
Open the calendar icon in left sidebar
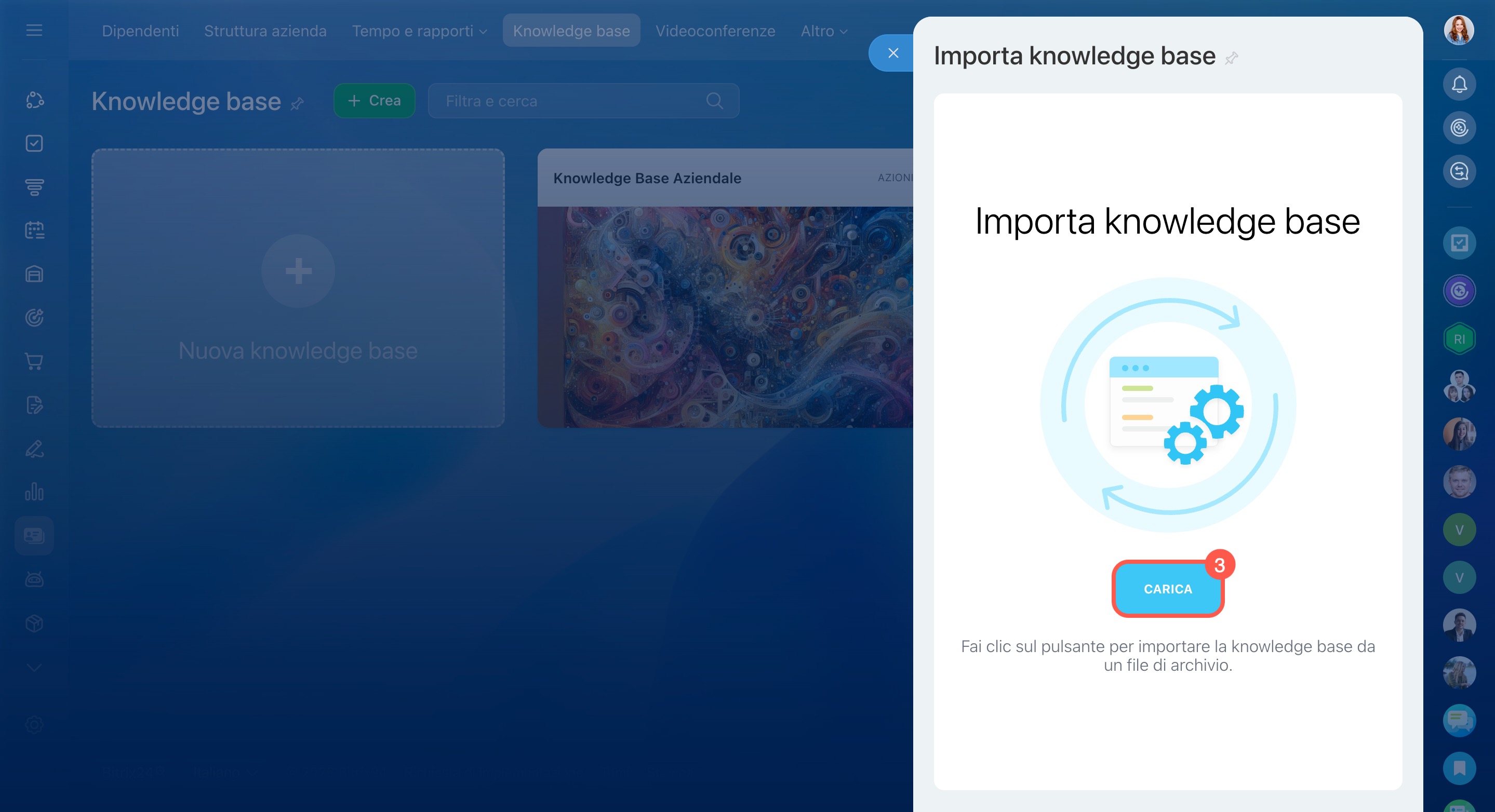coord(34,231)
